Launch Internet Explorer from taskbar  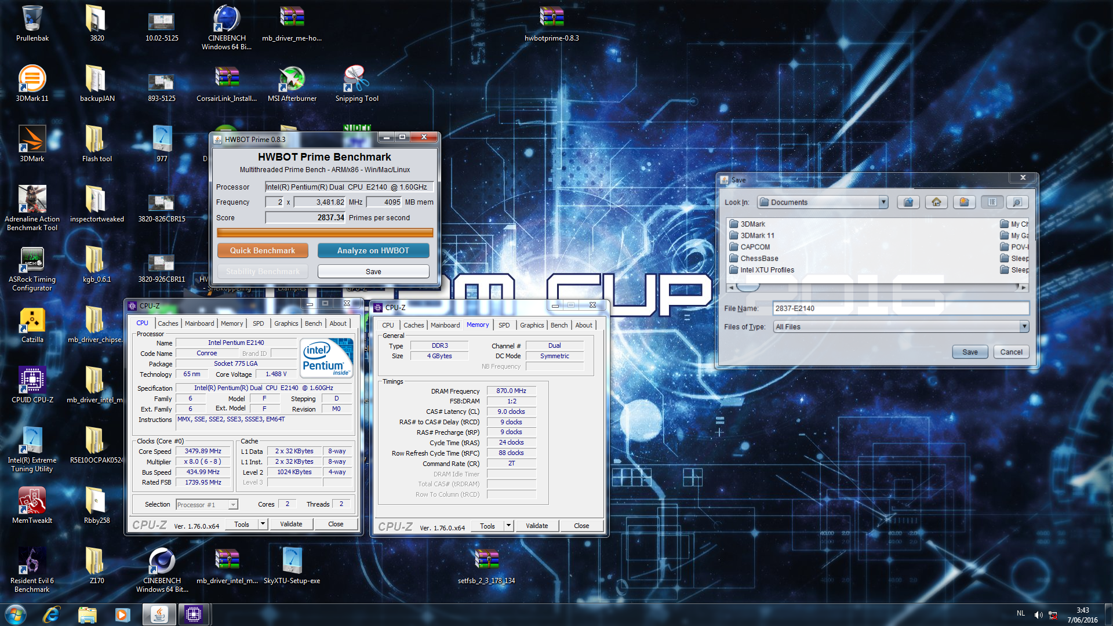click(x=52, y=614)
